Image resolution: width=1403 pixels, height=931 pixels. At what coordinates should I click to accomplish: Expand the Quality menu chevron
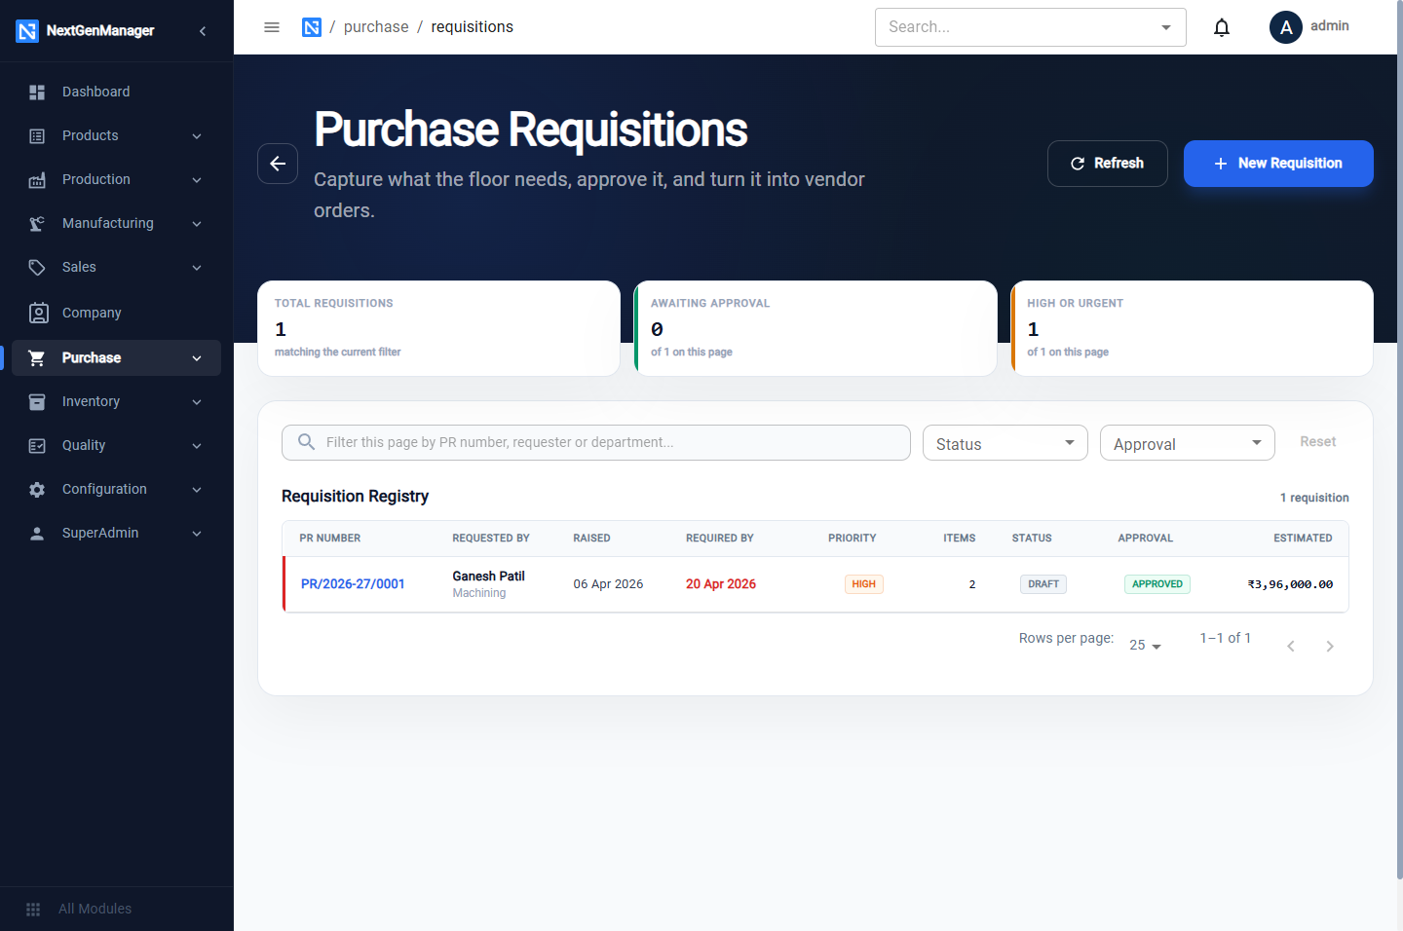click(197, 446)
